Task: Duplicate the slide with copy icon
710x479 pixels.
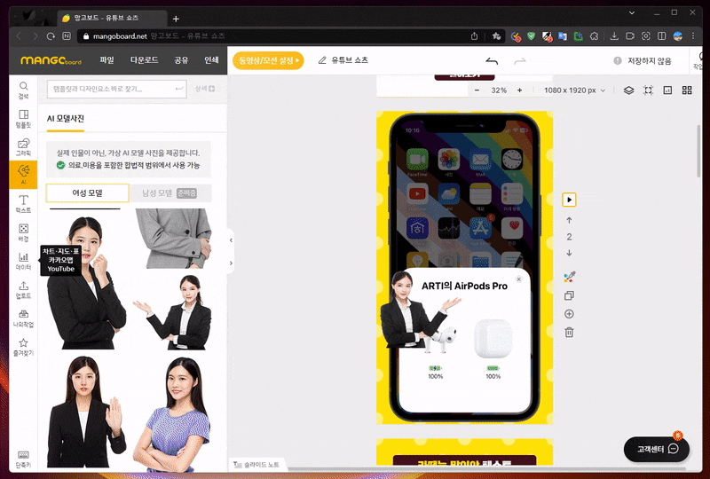Action: (x=569, y=295)
